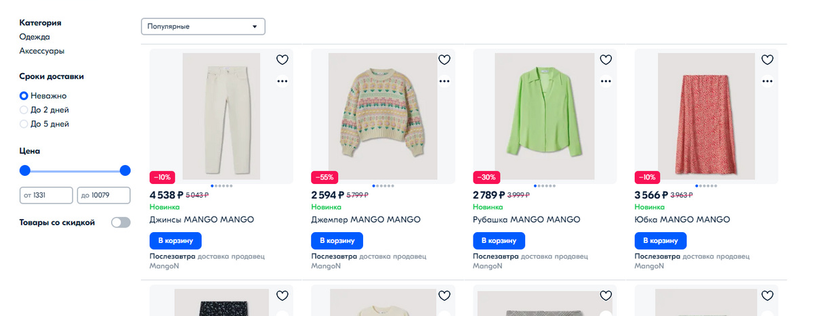Open the "Популярные" sorting dropdown

[203, 26]
